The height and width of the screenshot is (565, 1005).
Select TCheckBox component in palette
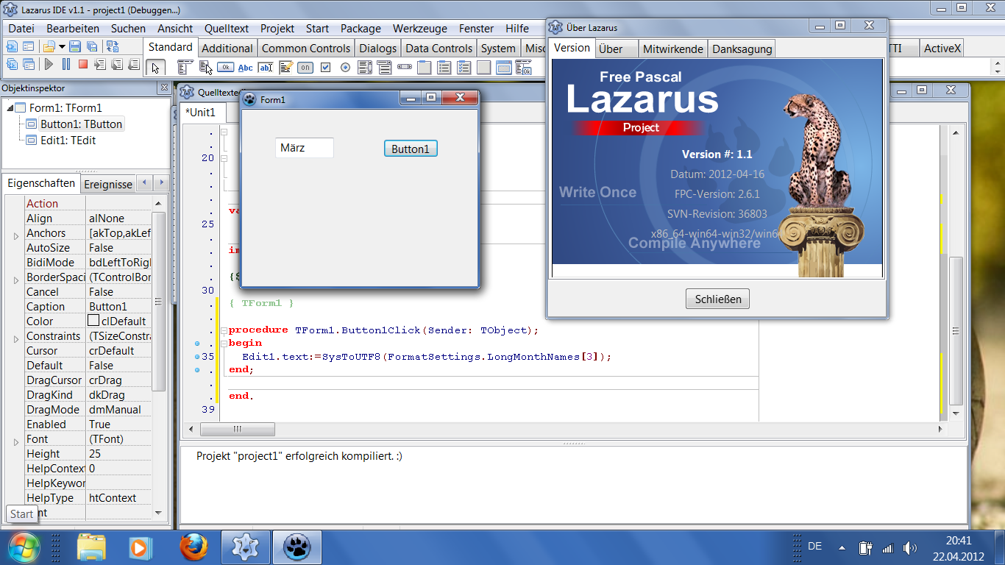[325, 67]
